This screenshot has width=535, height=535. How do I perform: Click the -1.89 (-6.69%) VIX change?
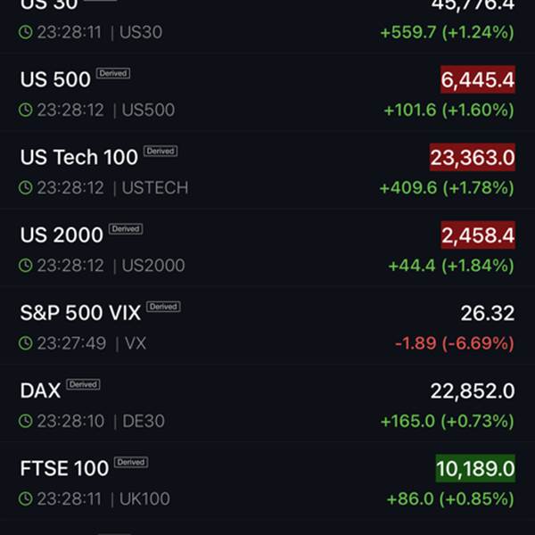(x=454, y=343)
